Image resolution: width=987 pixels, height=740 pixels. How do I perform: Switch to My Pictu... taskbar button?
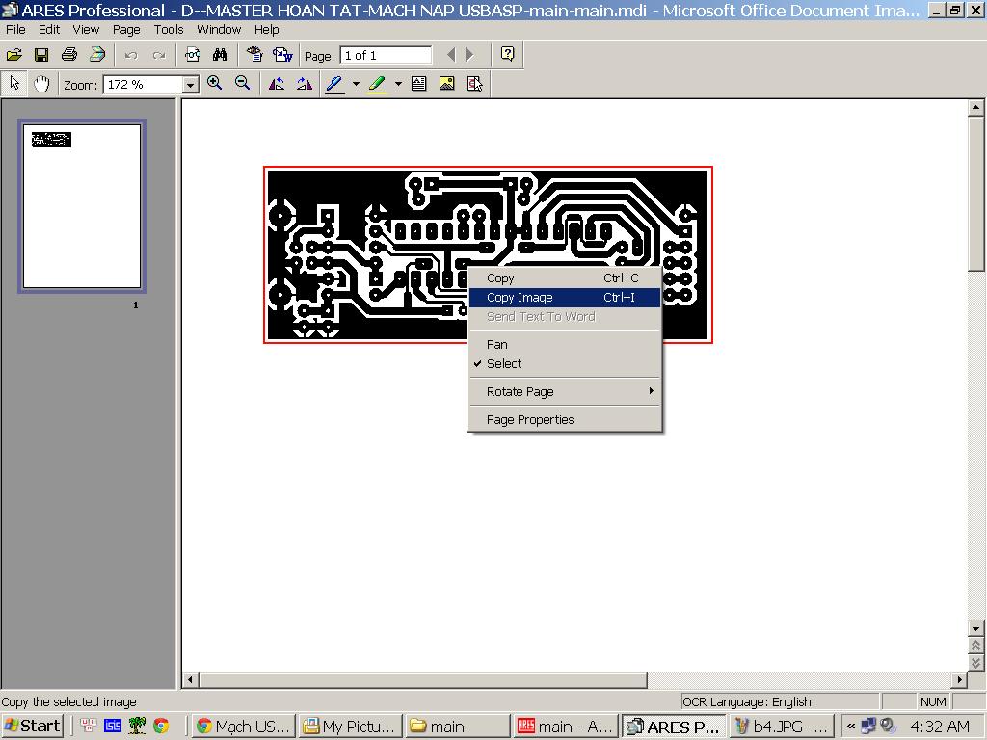[350, 727]
